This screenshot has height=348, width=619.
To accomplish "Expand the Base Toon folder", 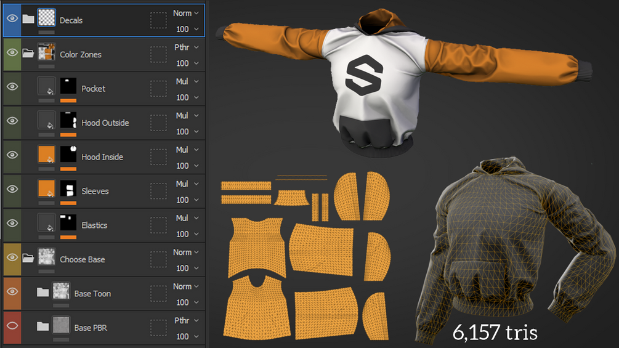I will (42, 292).
